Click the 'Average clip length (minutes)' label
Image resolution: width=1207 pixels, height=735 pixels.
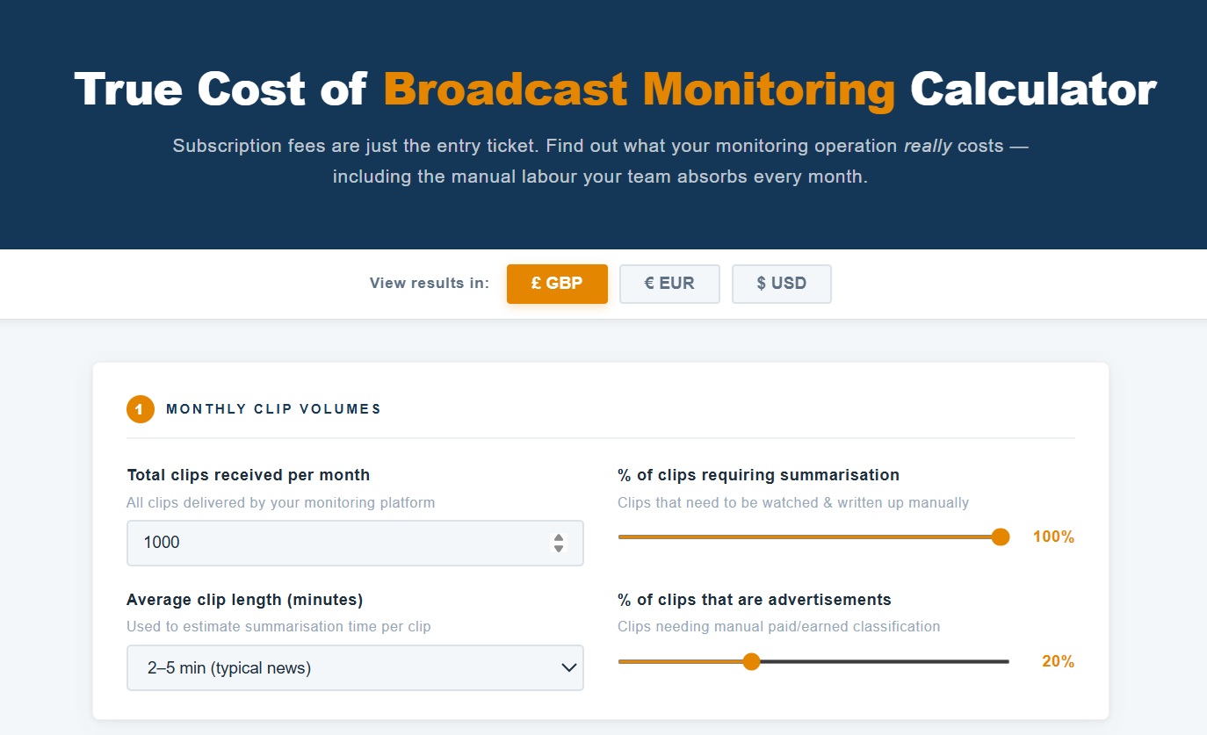click(x=244, y=600)
